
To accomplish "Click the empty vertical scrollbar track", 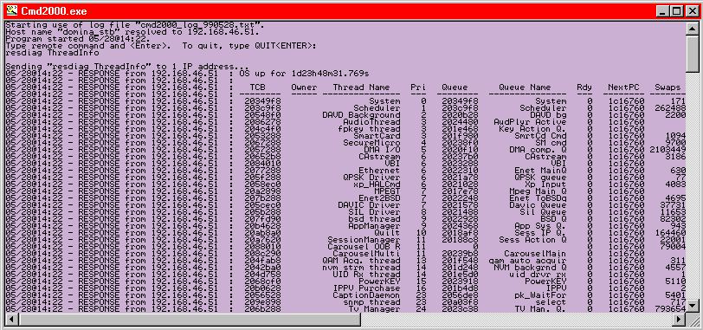I will point(693,184).
